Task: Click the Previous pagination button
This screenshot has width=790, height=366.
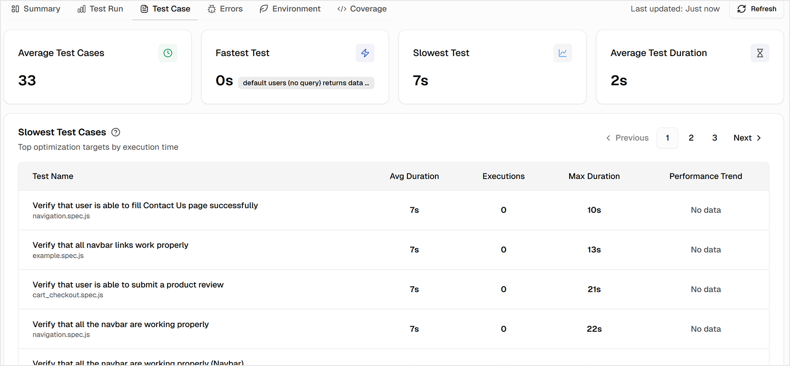Action: tap(627, 138)
